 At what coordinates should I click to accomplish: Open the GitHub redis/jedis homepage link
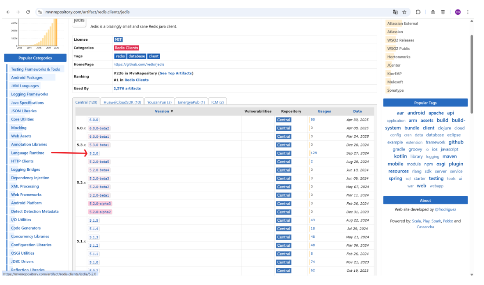139,64
